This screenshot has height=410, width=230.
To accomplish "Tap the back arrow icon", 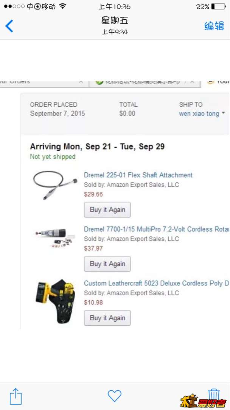I will point(9,26).
